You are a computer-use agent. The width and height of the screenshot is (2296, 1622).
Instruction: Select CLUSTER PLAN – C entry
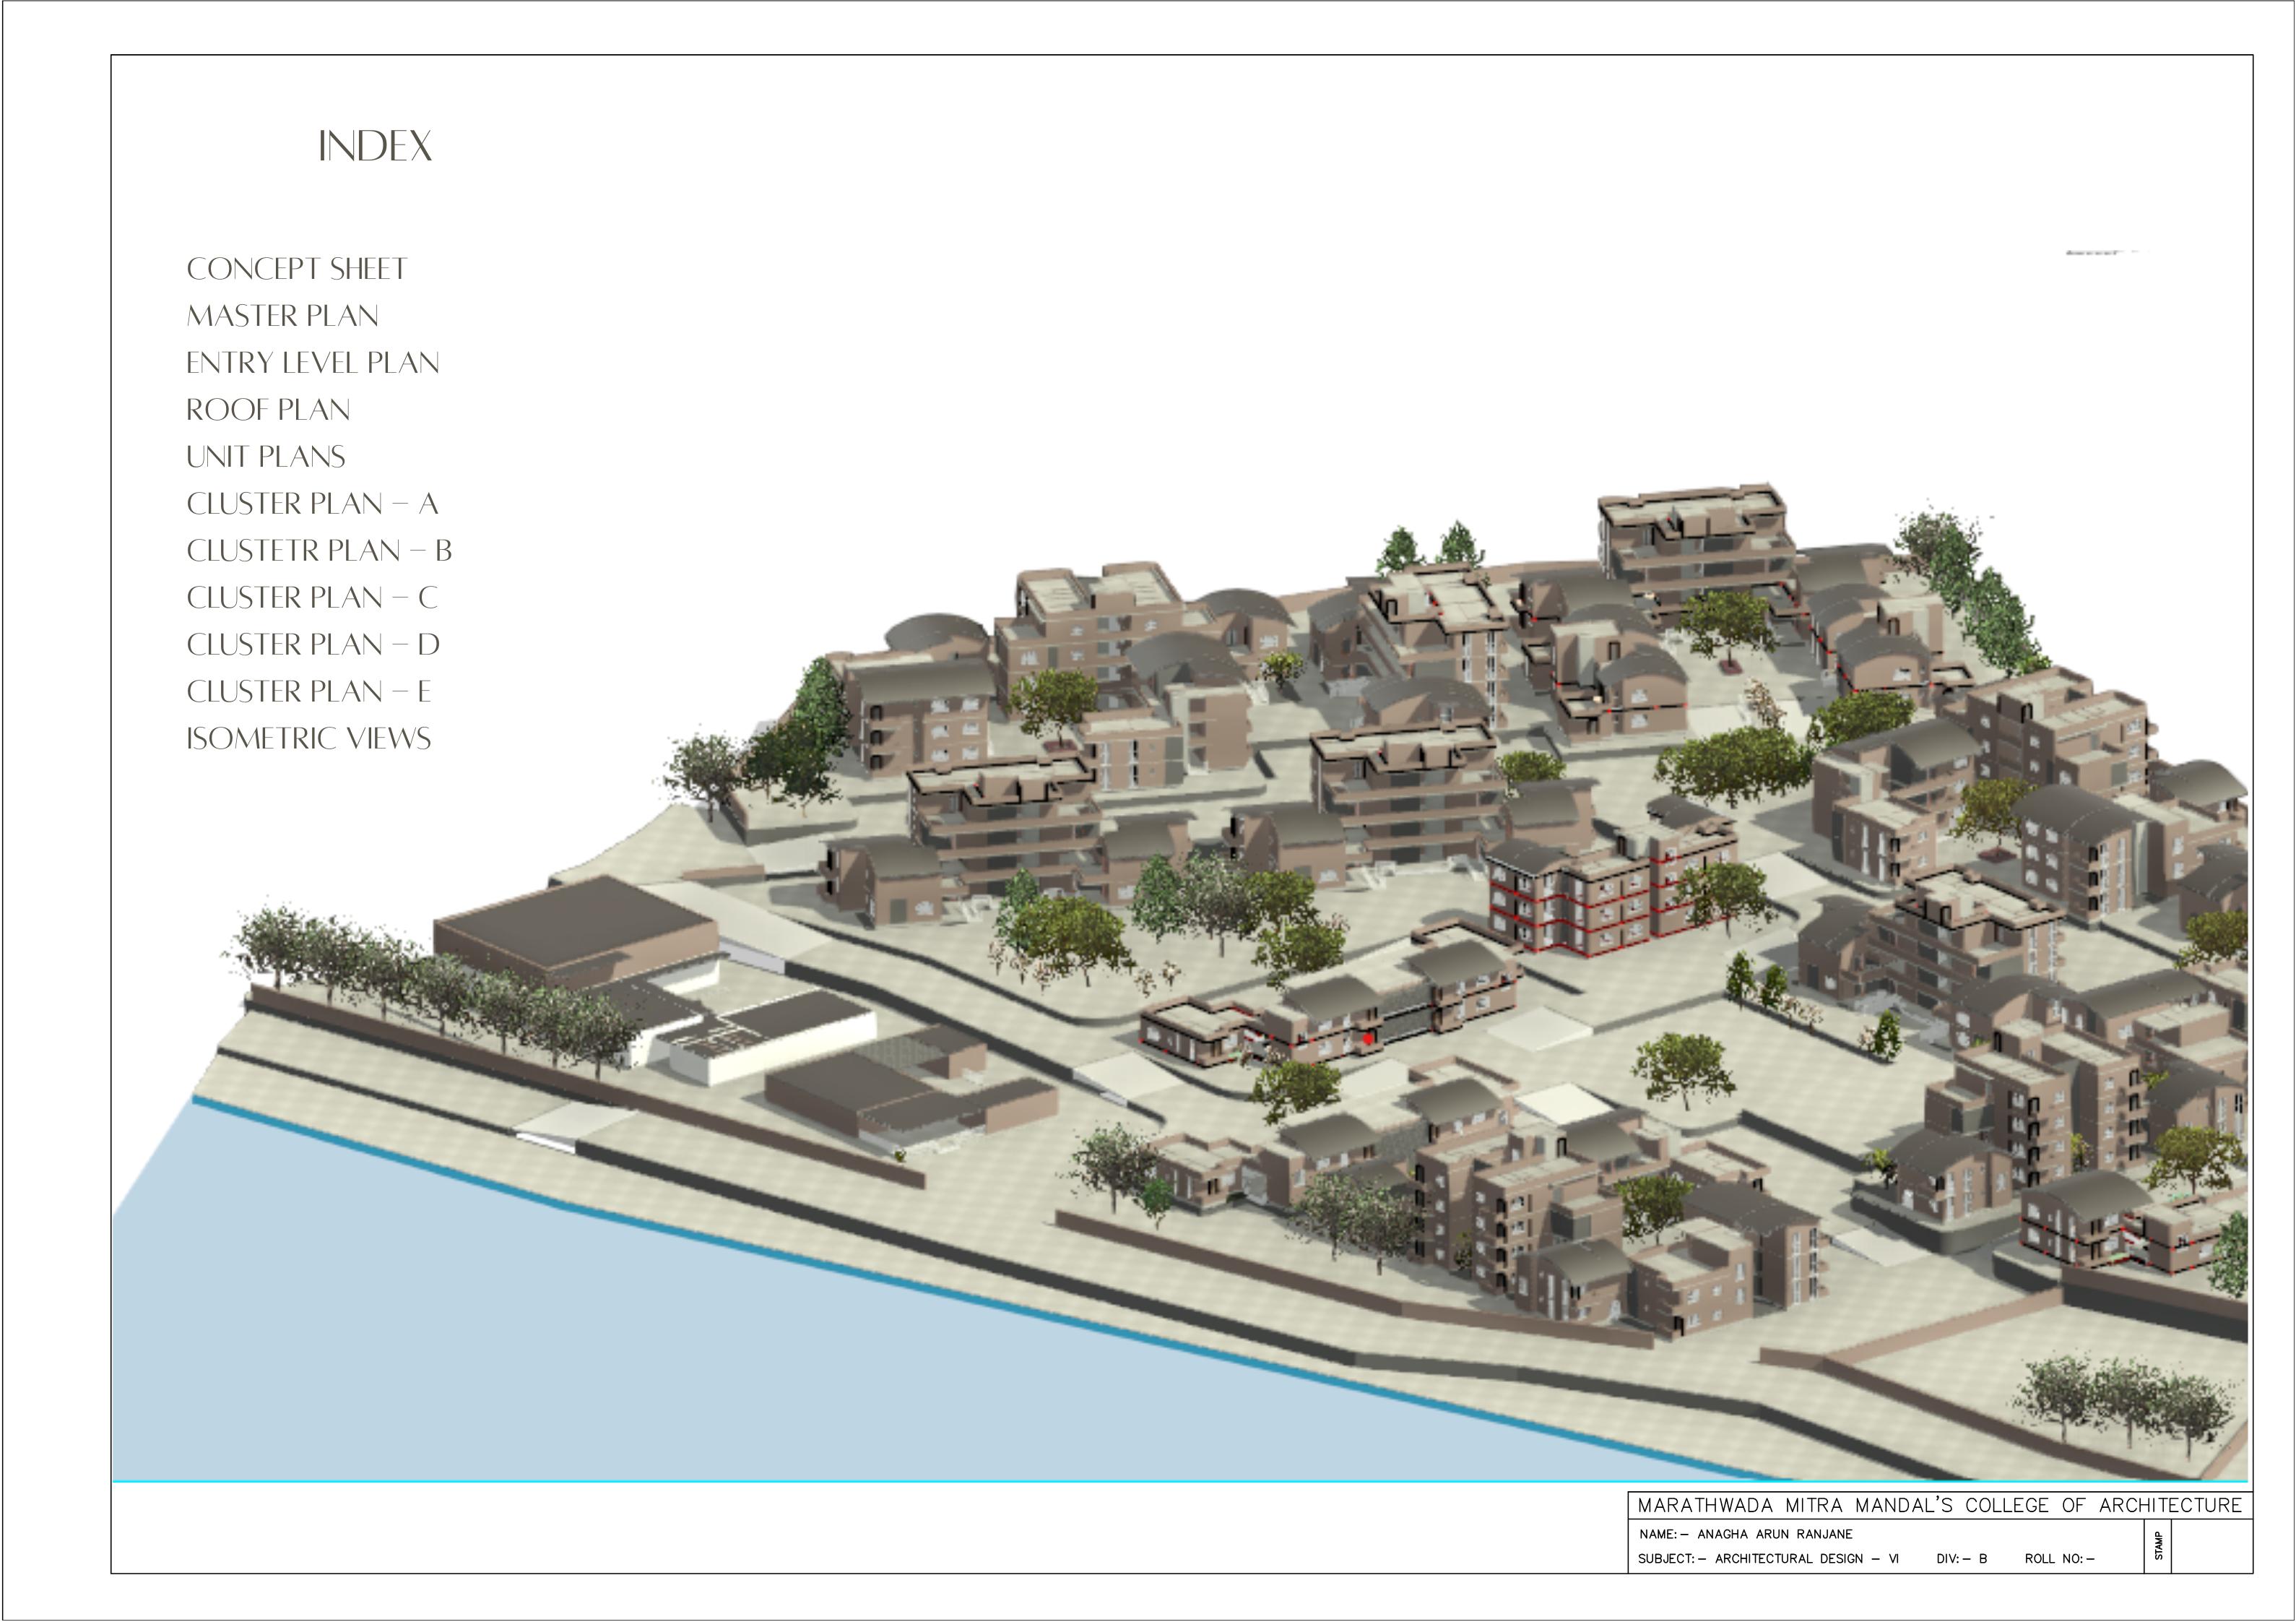tap(313, 598)
